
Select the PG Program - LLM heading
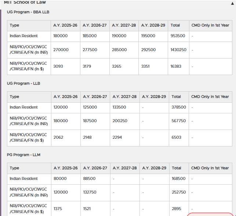[x=23, y=155]
